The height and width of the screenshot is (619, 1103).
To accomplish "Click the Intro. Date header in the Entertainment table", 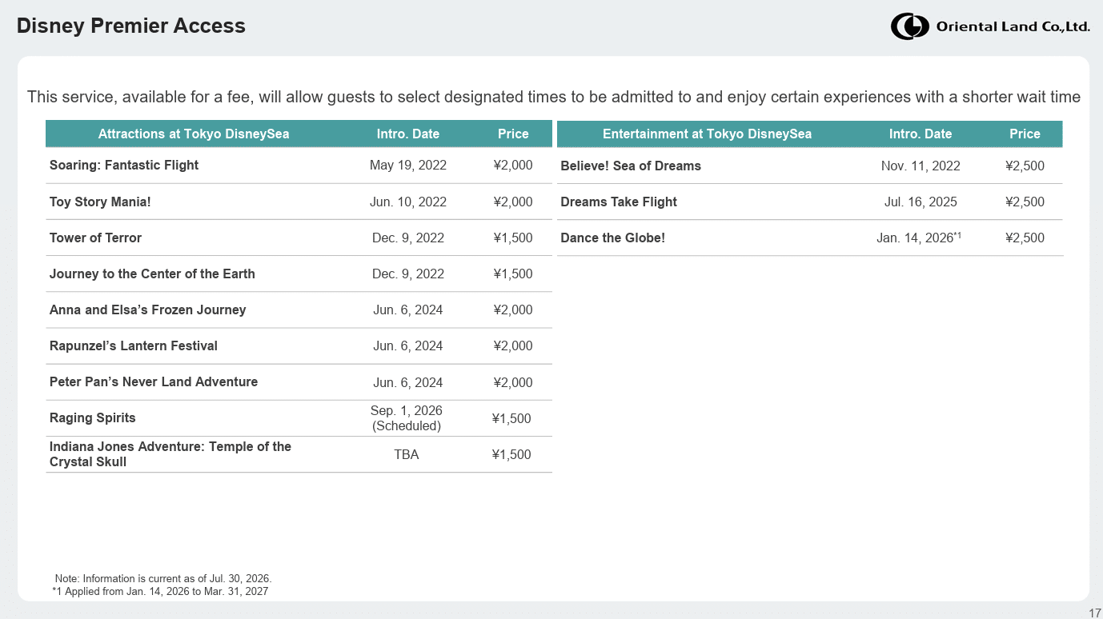I will pos(921,134).
